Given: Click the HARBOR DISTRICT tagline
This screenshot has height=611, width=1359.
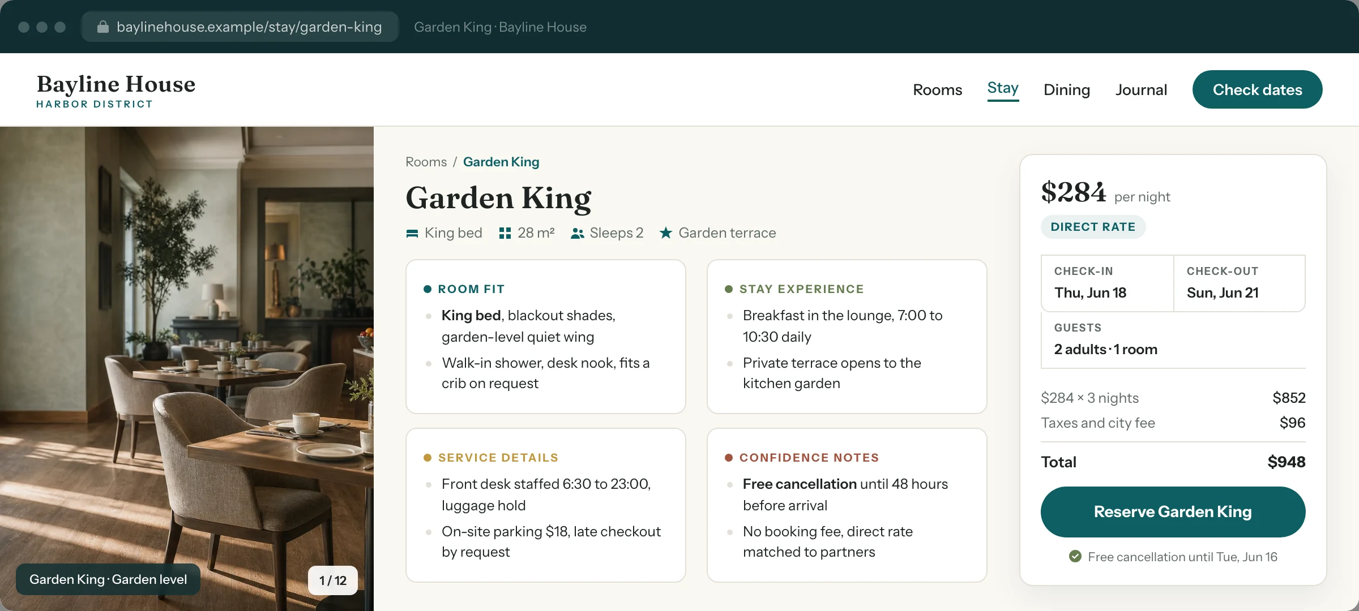Looking at the screenshot, I should coord(95,104).
